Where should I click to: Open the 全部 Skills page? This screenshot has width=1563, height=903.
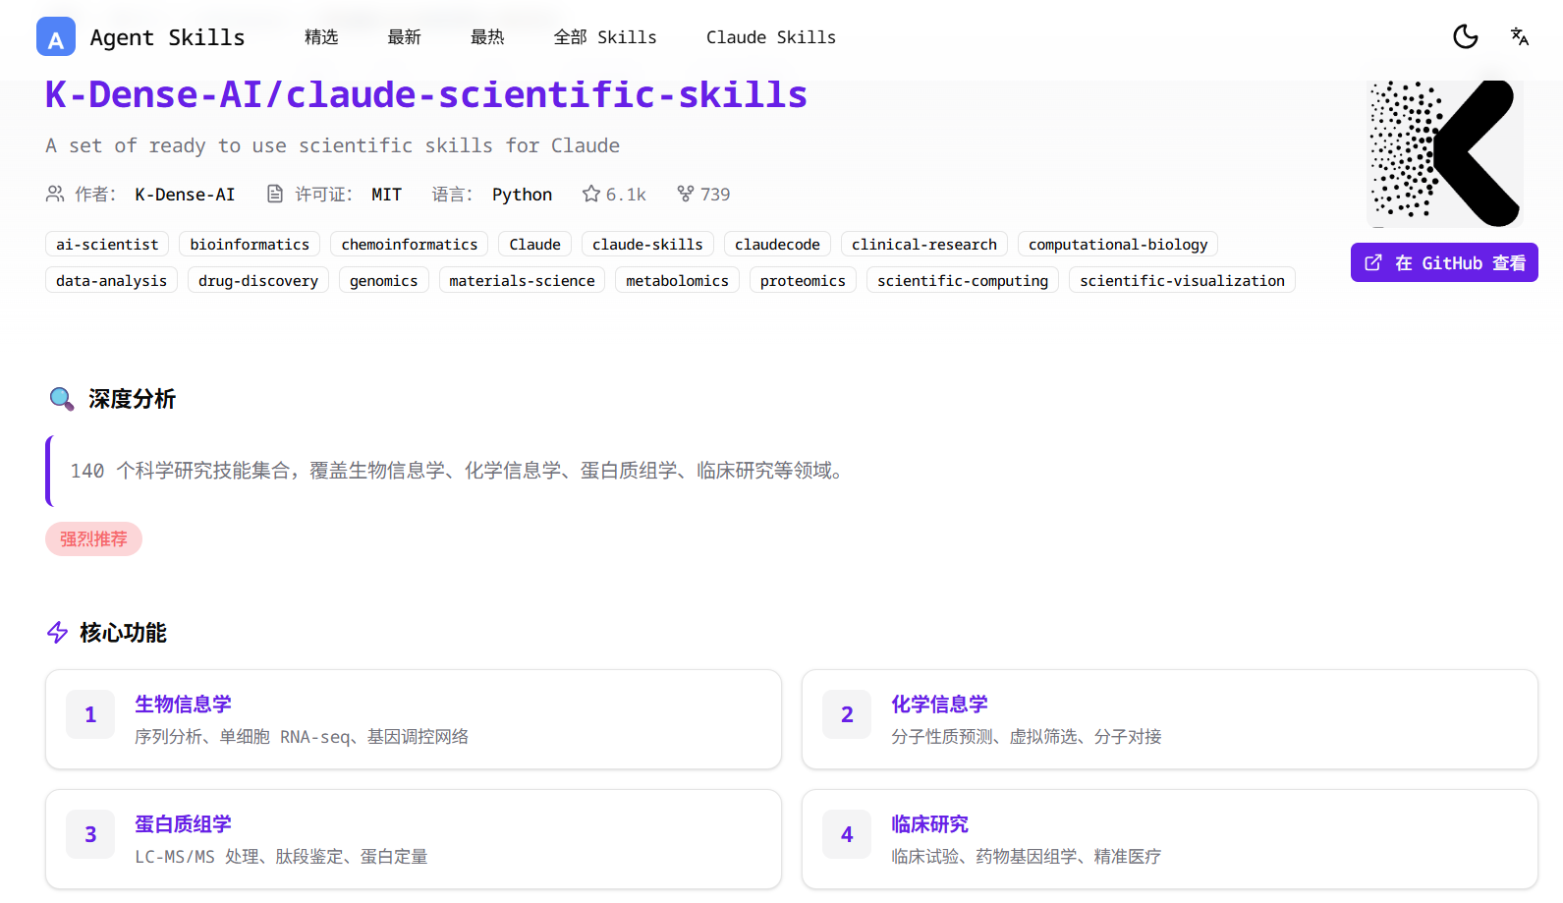click(x=605, y=37)
